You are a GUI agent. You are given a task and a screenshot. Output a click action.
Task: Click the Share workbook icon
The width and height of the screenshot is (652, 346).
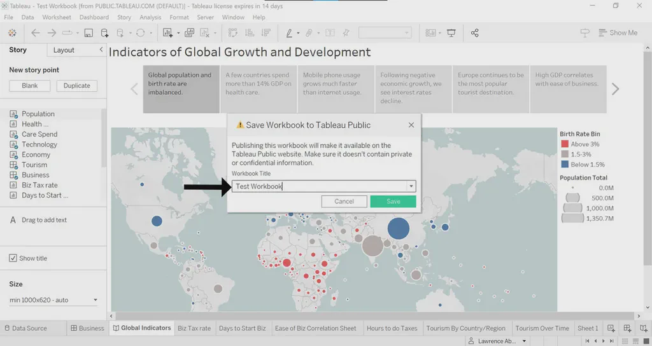pyautogui.click(x=475, y=33)
